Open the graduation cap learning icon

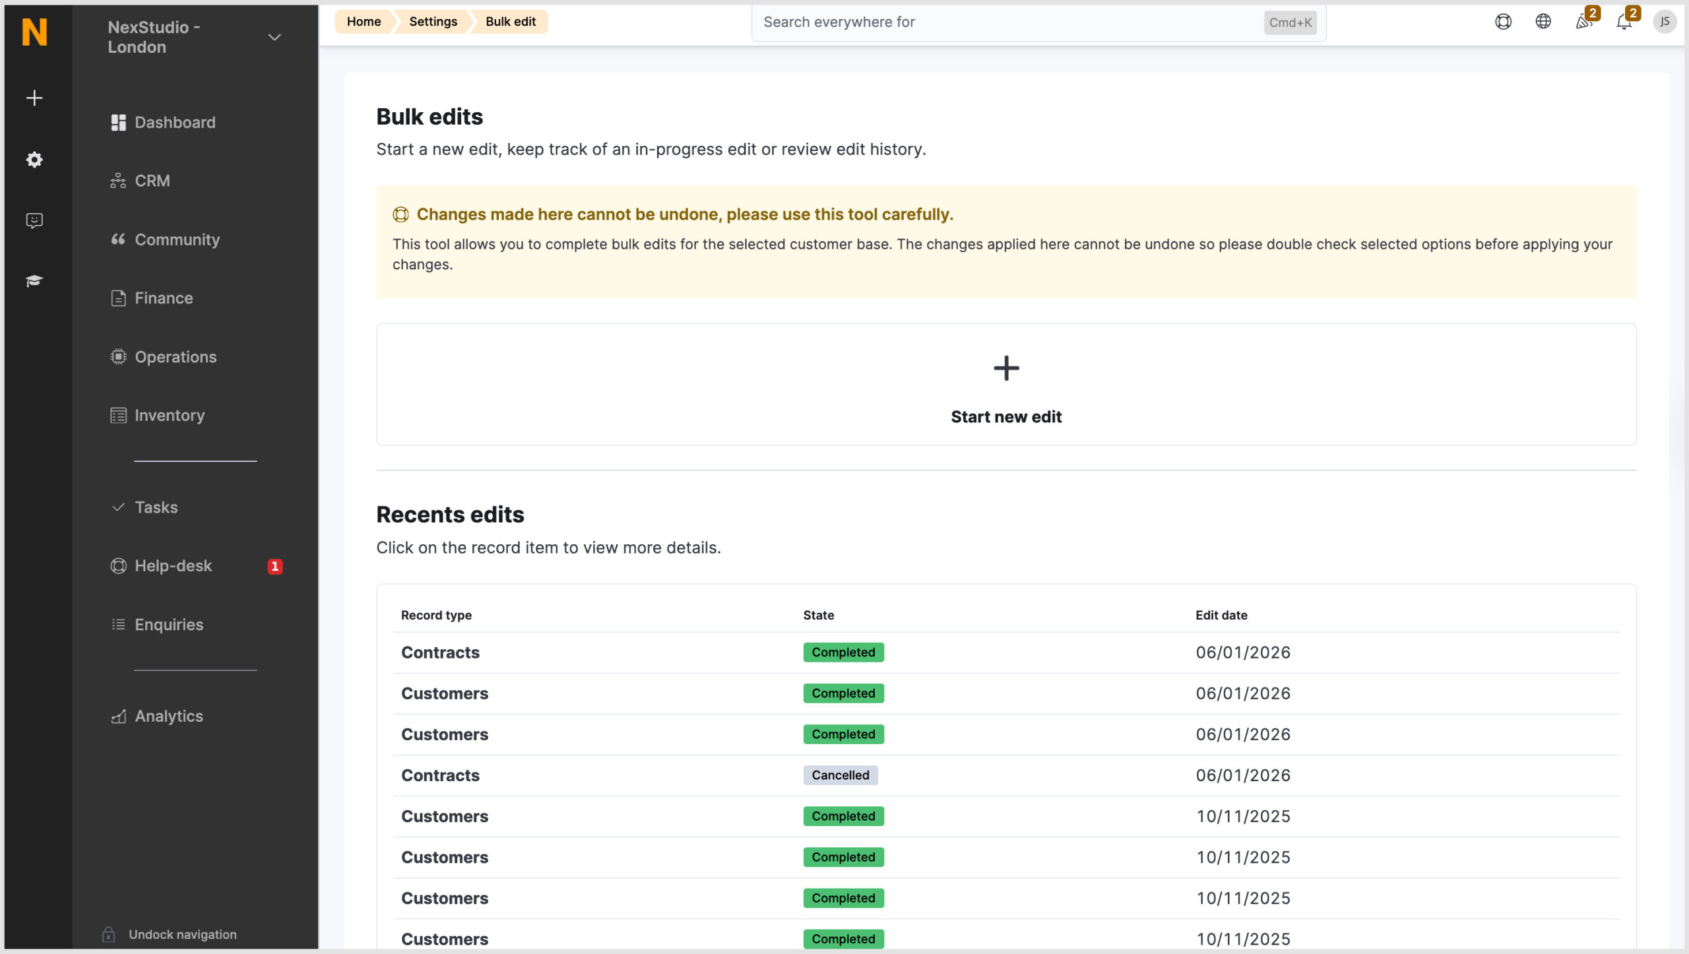coord(34,281)
